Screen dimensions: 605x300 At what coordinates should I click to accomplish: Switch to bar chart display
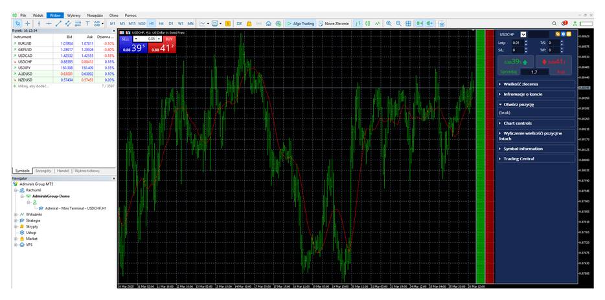pos(358,23)
